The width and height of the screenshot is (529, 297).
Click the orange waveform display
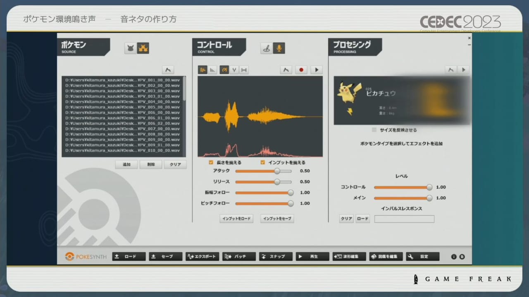point(260,116)
